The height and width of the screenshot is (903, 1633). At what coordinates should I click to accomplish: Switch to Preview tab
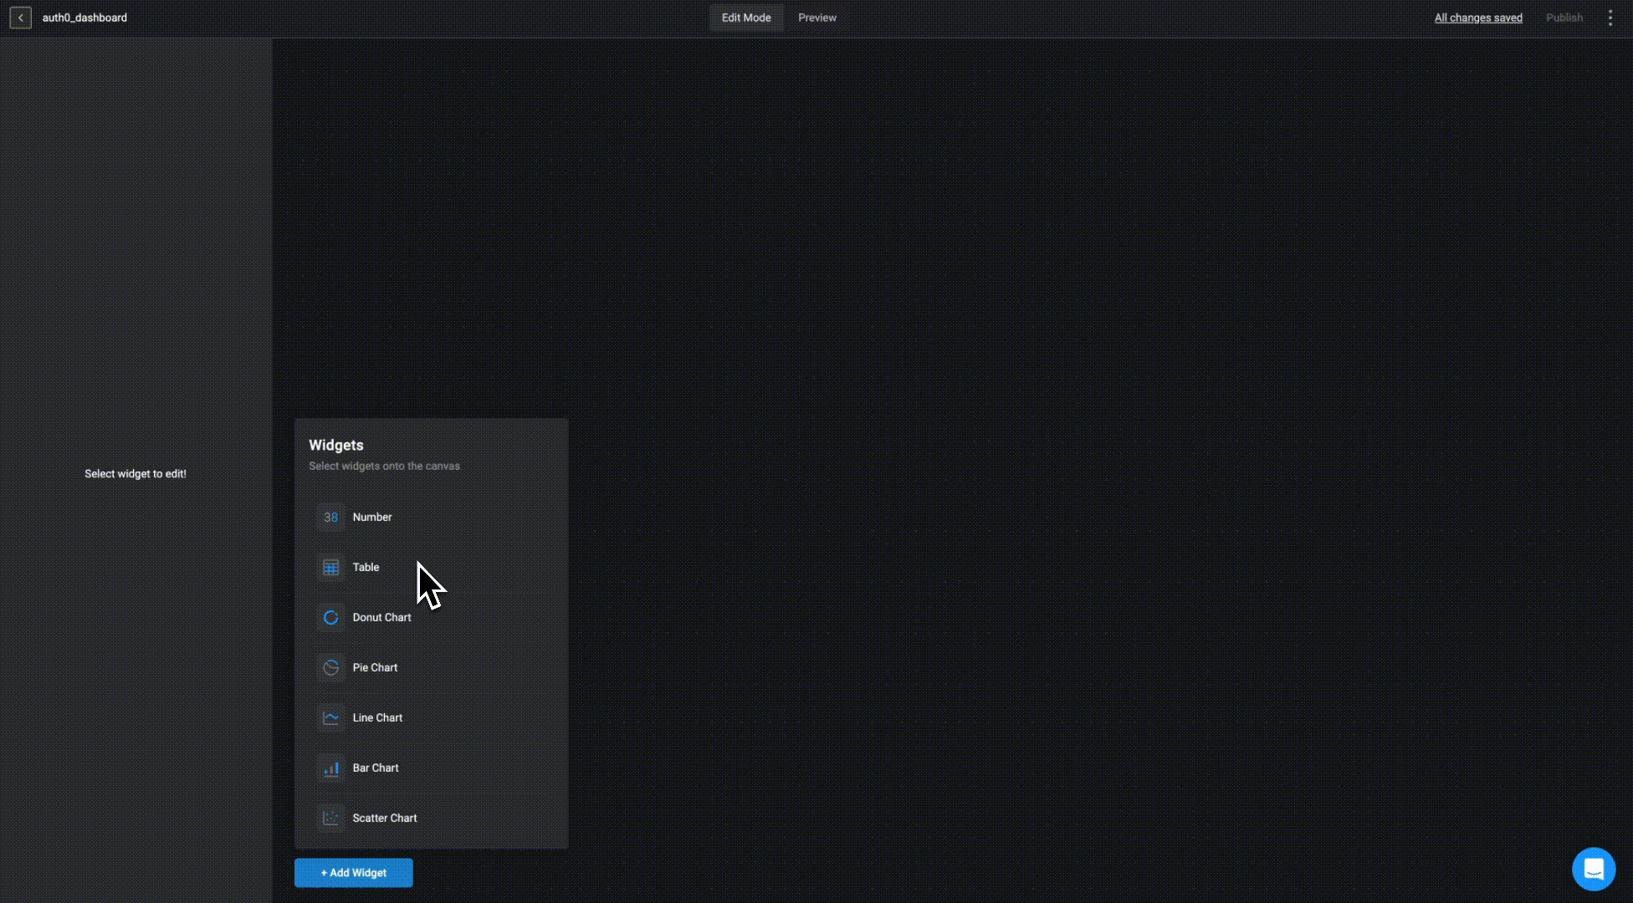(816, 18)
